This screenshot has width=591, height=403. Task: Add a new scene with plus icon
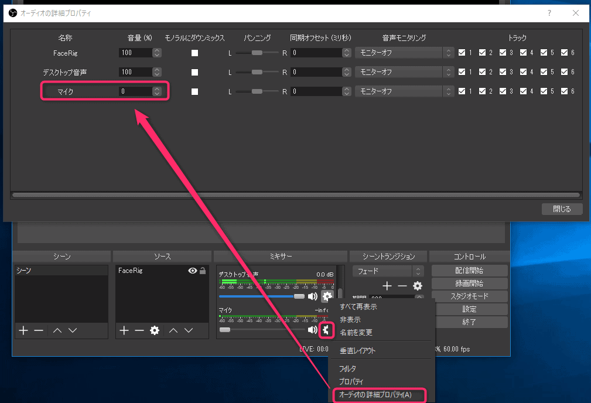(23, 330)
